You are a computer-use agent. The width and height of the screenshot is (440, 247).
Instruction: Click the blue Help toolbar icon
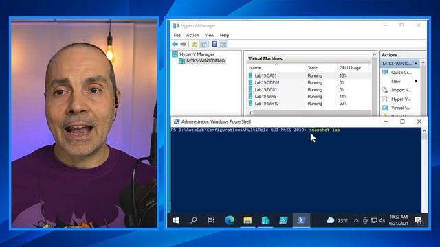214,44
